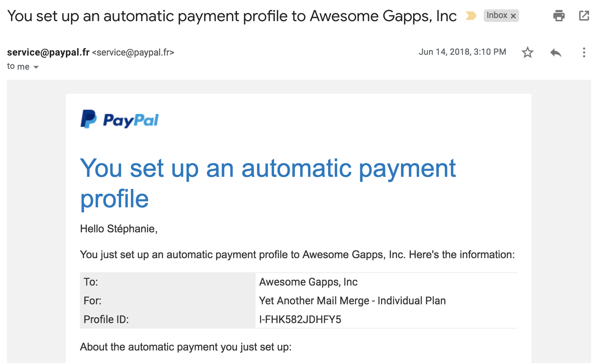
Task: Click the Profile ID value I-FHK582JDHFY5
Action: (x=300, y=320)
